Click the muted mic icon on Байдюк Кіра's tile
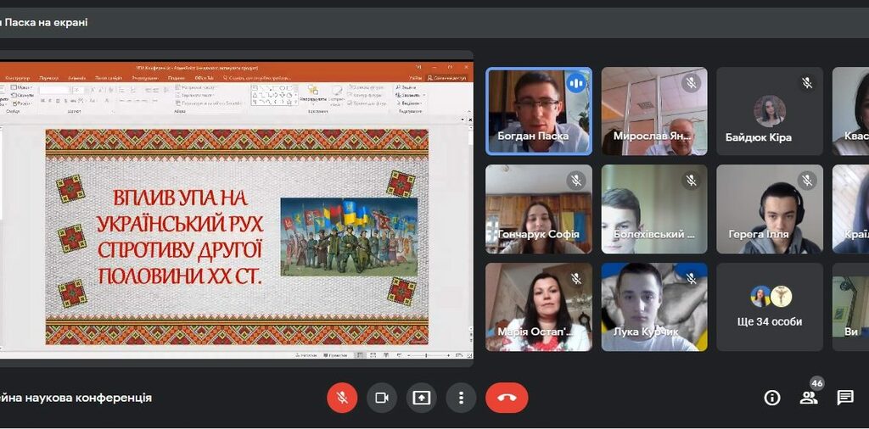 click(807, 83)
